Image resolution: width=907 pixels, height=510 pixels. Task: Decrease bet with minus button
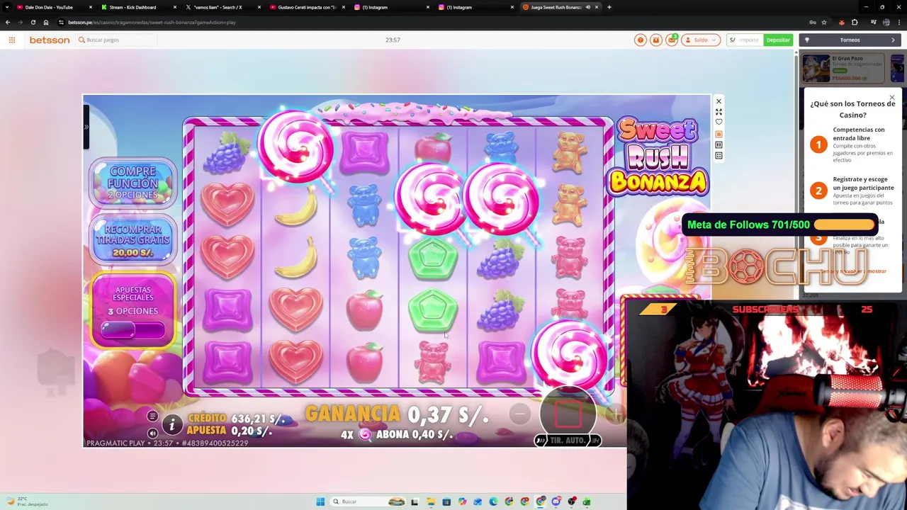519,414
